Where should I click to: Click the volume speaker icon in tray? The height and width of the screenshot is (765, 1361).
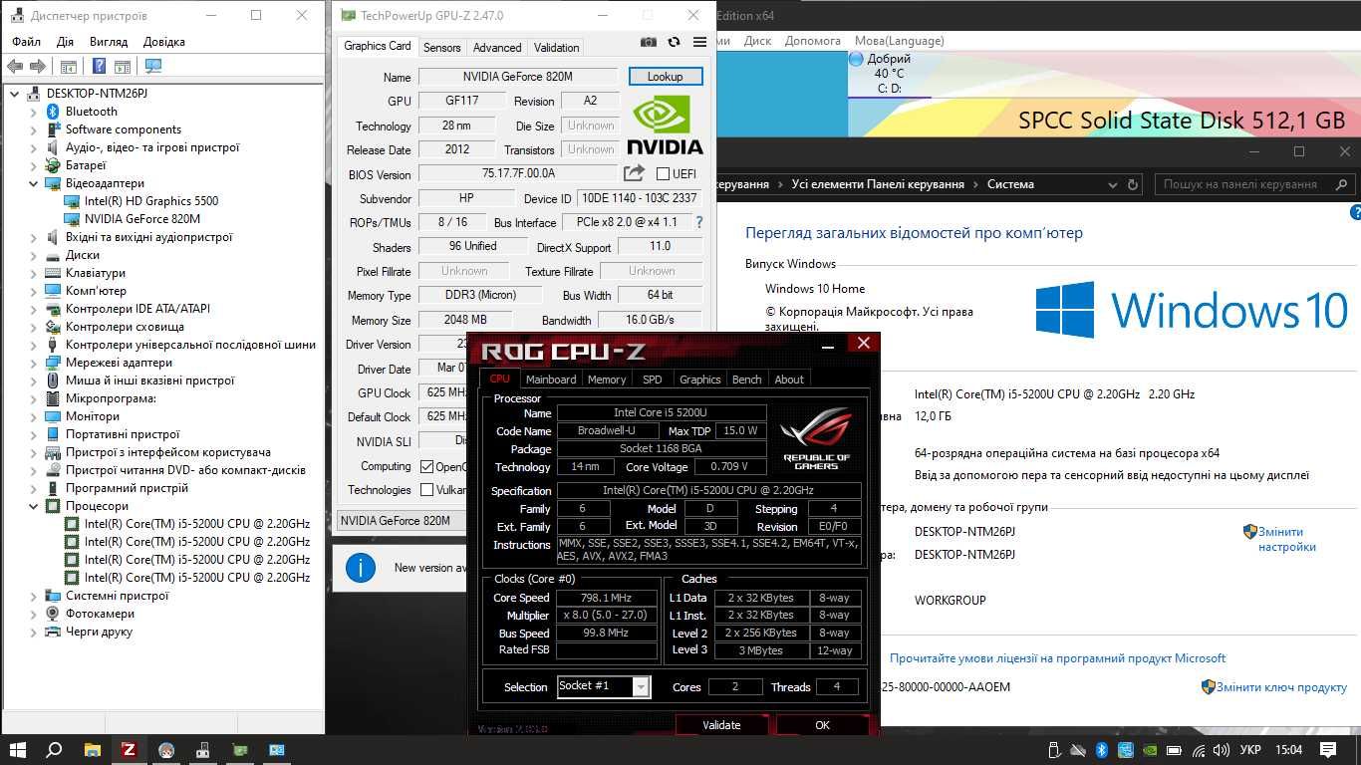(1223, 750)
